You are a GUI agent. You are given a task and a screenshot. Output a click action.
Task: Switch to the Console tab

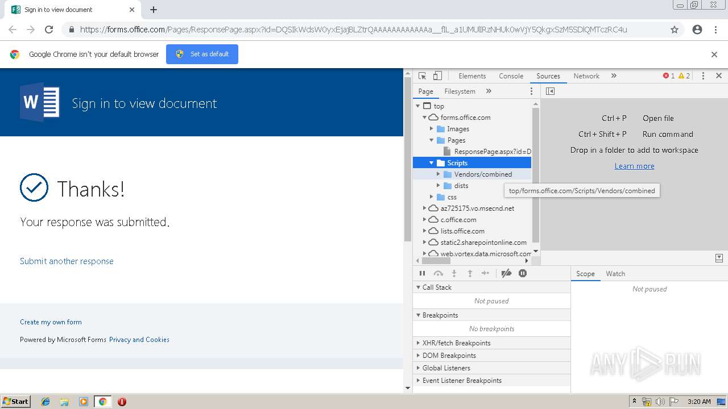(511, 76)
